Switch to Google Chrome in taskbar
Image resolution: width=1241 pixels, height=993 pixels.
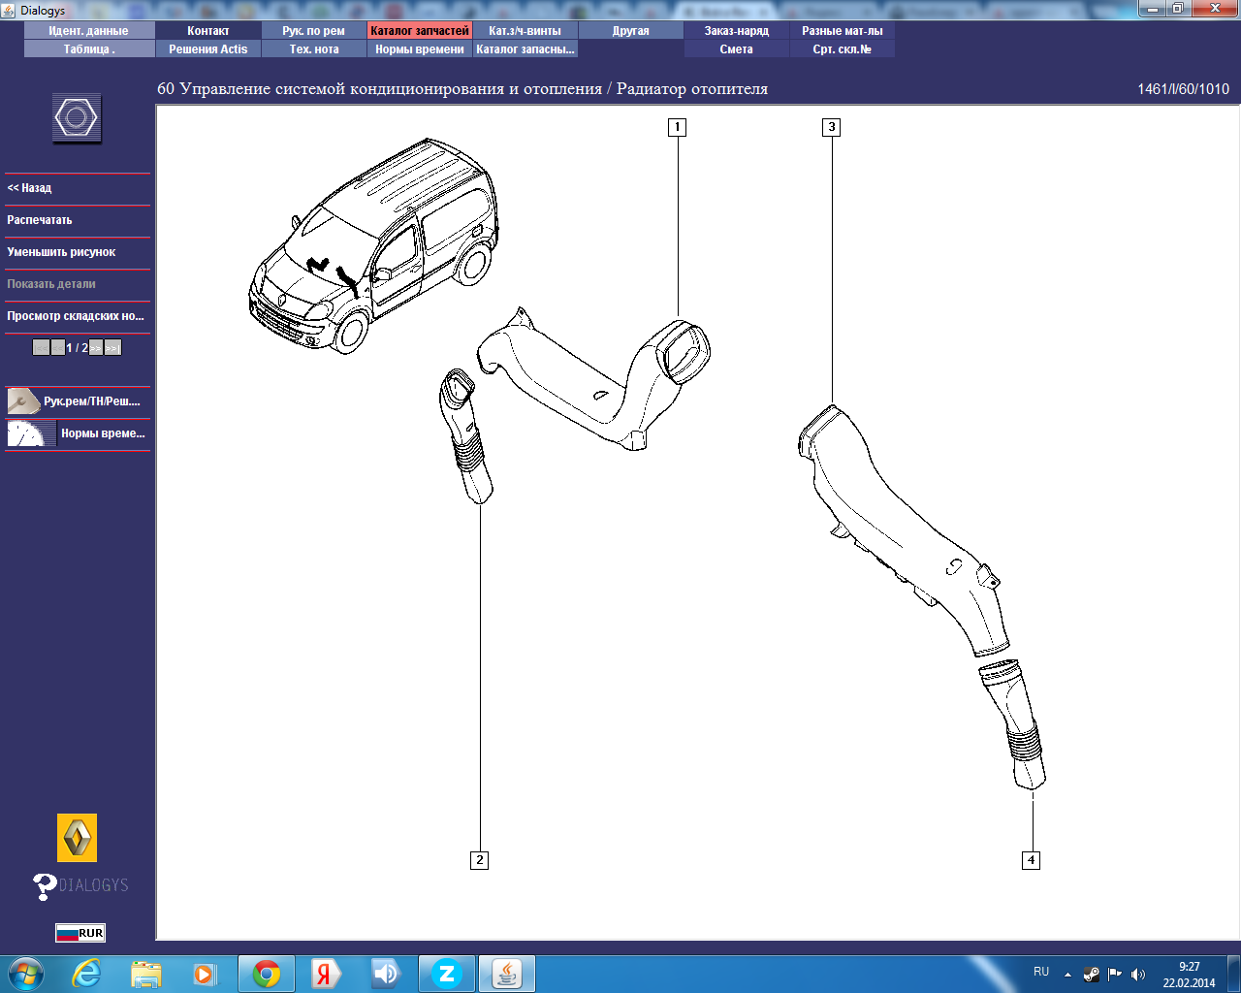pyautogui.click(x=267, y=974)
